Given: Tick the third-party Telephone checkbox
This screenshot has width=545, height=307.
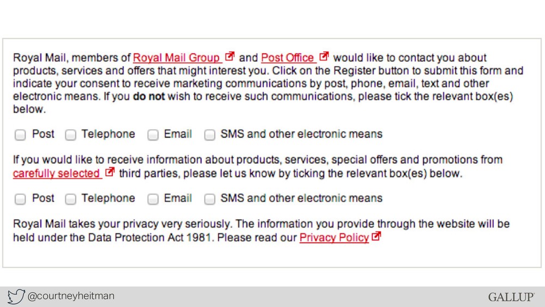Looking at the screenshot, I should coord(71,199).
